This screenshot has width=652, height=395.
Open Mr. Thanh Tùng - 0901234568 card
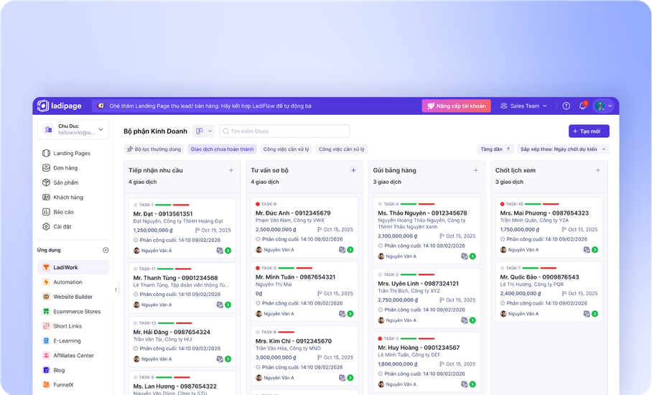tap(182, 287)
